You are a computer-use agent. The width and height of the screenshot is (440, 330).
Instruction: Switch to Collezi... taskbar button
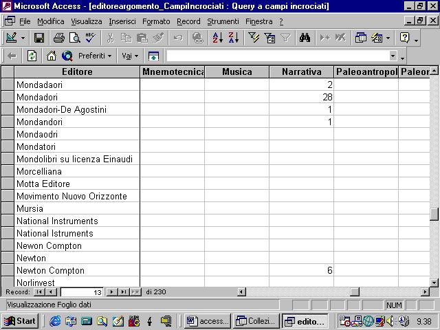[x=256, y=321]
